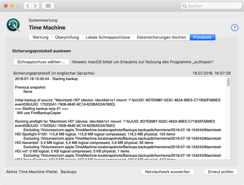Click the 'Starting backup' log line
Screen dimensions: 244x185
(46, 79)
